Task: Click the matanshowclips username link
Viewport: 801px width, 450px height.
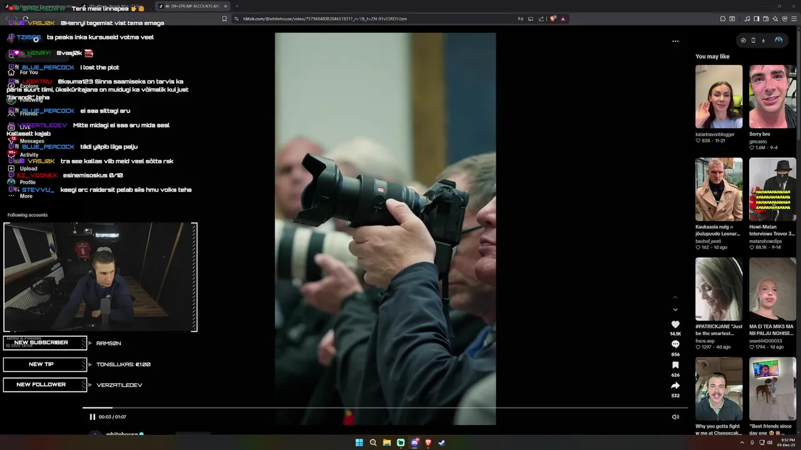Action: tap(765, 241)
